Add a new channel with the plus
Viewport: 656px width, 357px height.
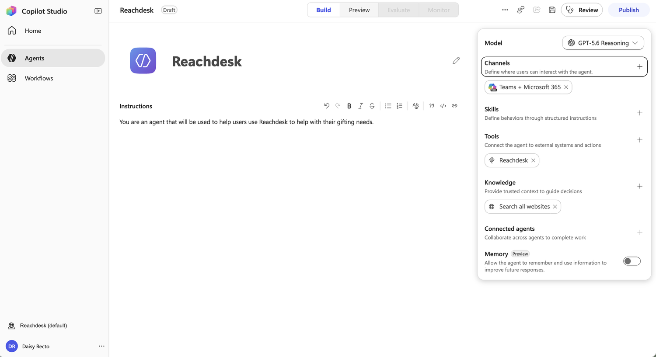[640, 67]
